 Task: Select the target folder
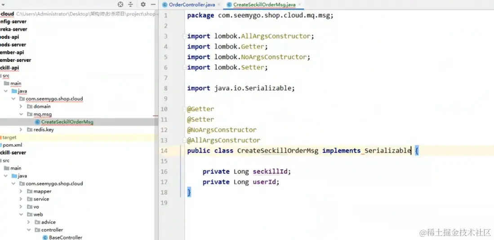[x=9, y=137]
